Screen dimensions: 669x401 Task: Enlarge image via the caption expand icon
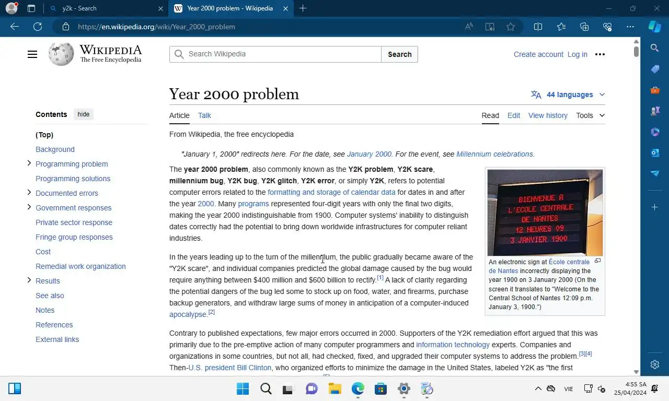pos(598,261)
